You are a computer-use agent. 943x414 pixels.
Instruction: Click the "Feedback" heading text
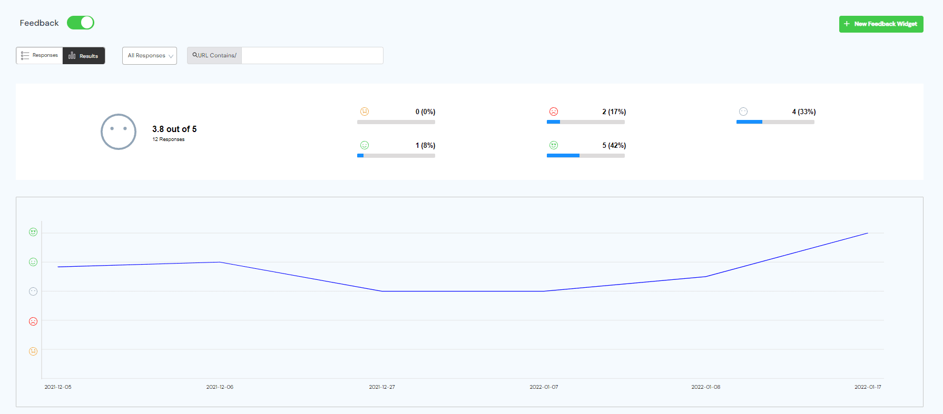pos(39,23)
